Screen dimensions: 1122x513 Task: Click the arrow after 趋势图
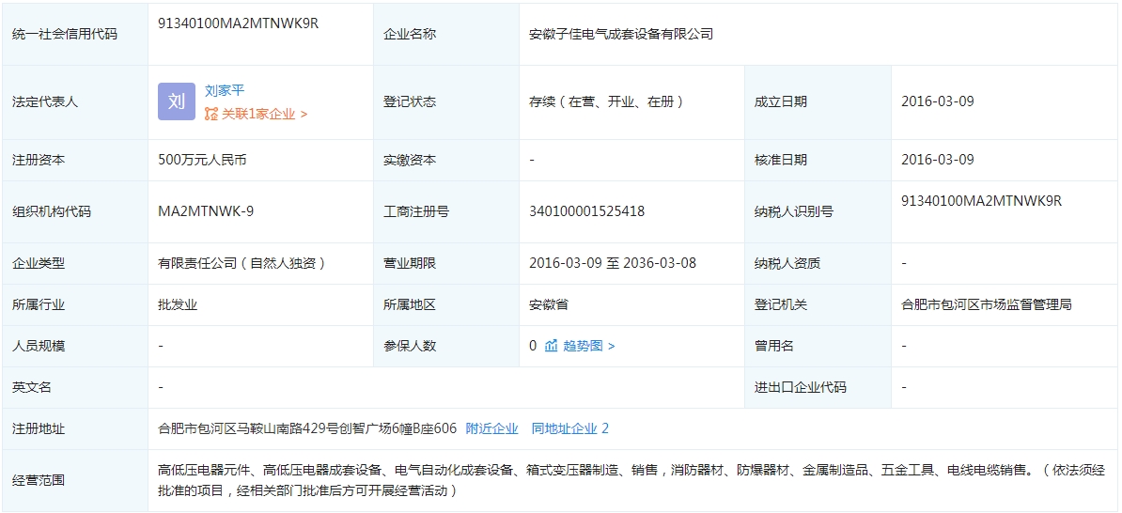point(612,346)
